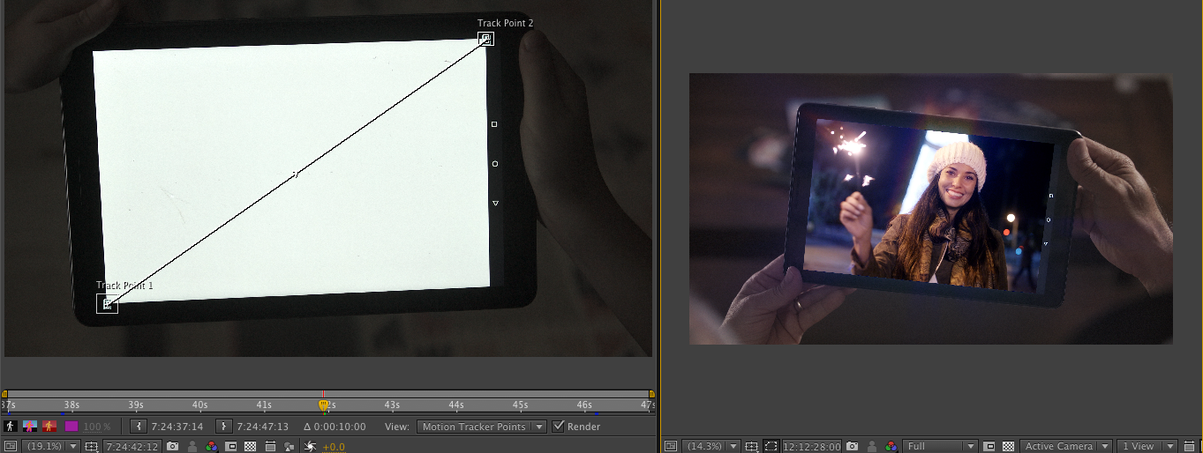
Task: Click the layer in-point bracket at left end
Action: click(4, 394)
